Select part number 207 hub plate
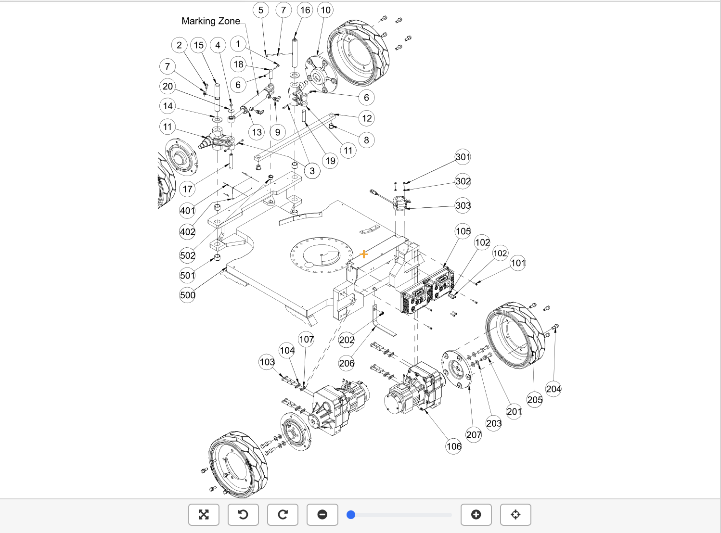 [474, 435]
